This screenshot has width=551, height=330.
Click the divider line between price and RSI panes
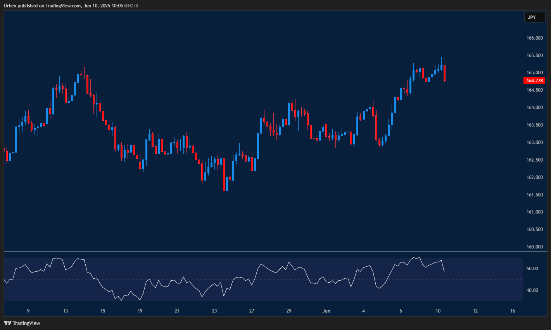(264, 252)
